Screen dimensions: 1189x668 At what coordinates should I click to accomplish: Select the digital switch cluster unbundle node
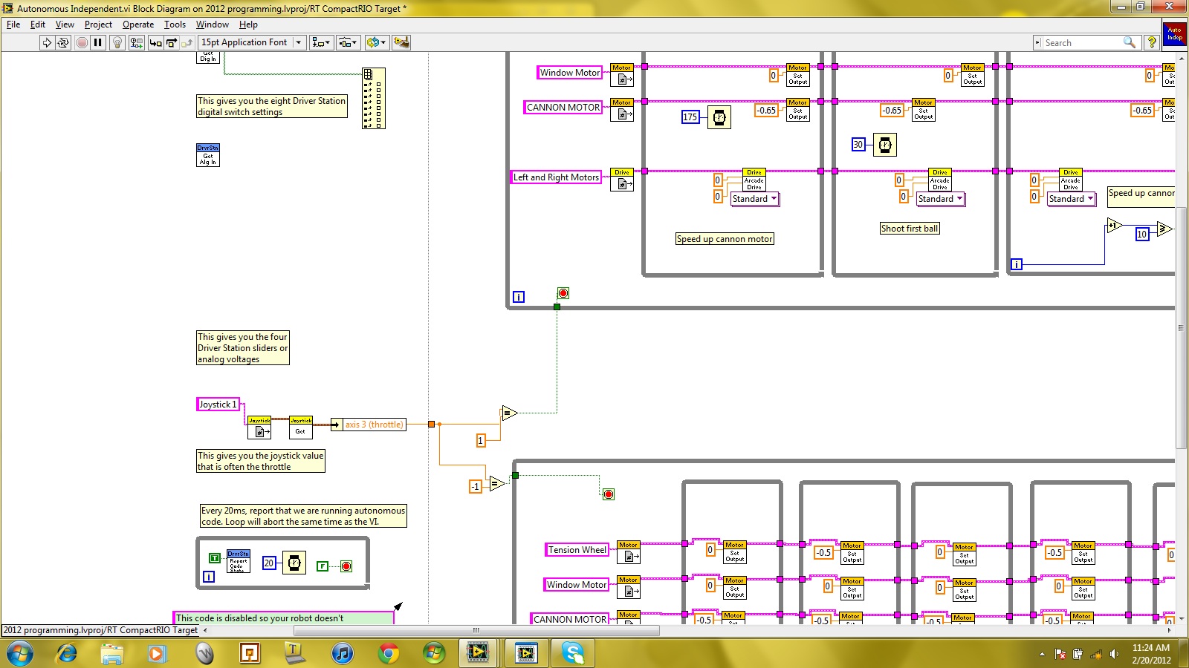[x=374, y=98]
